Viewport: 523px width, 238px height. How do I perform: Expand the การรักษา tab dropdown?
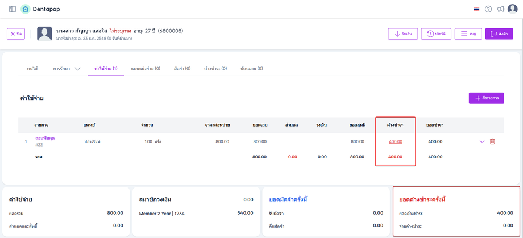(x=77, y=69)
